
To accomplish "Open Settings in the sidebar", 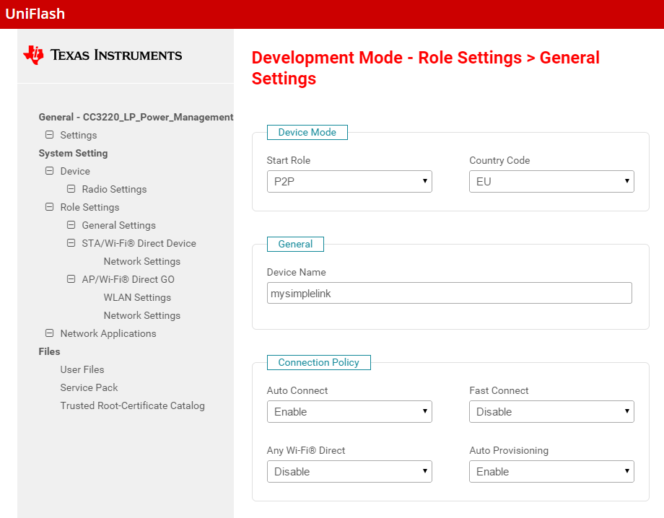I will pos(79,135).
